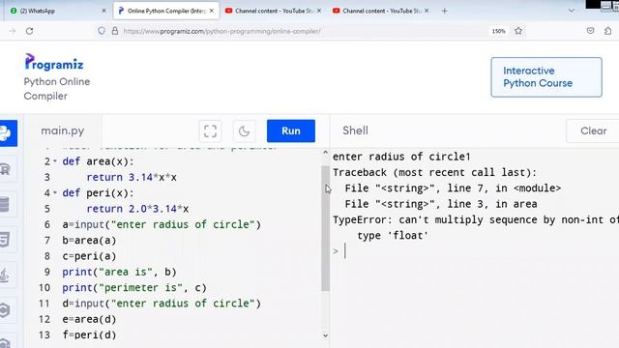Focus the programiz URL address bar
The height and width of the screenshot is (348, 619).
[x=221, y=31]
